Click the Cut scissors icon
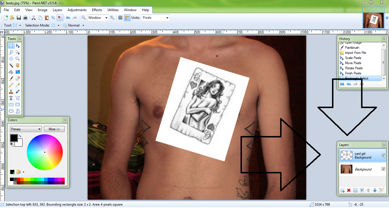The height and width of the screenshot is (219, 389). (x=34, y=18)
